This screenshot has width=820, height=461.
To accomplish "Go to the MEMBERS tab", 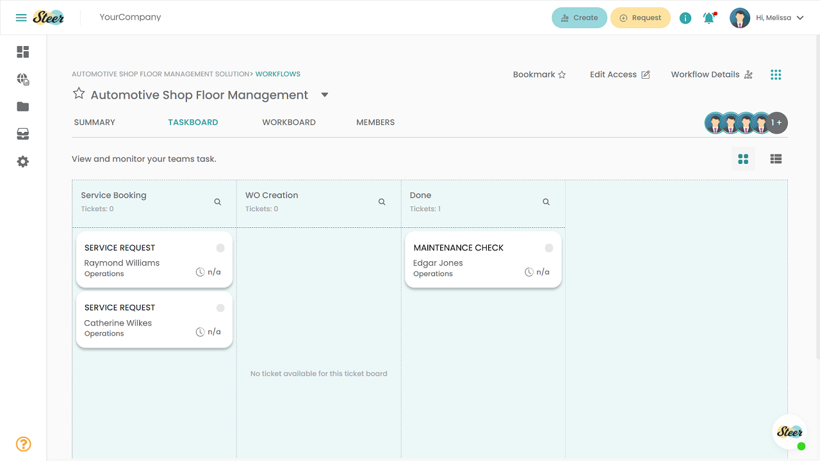I will pyautogui.click(x=375, y=122).
